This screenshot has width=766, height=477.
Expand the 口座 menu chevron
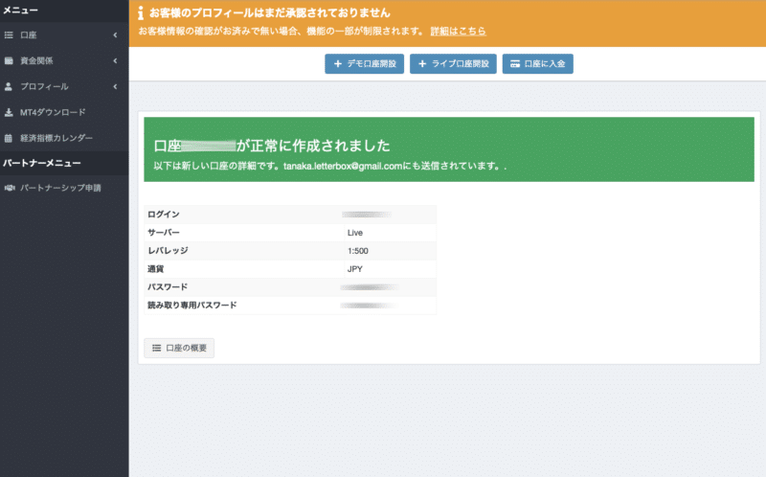point(115,35)
